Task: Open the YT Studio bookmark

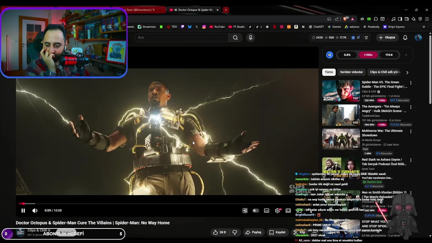Action: (x=237, y=27)
